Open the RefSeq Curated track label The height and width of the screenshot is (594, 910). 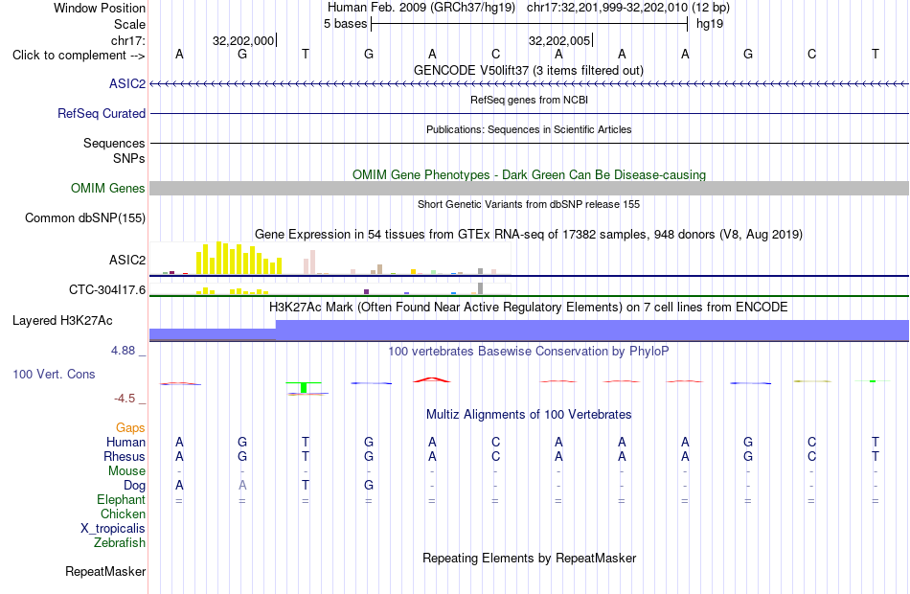pos(102,114)
